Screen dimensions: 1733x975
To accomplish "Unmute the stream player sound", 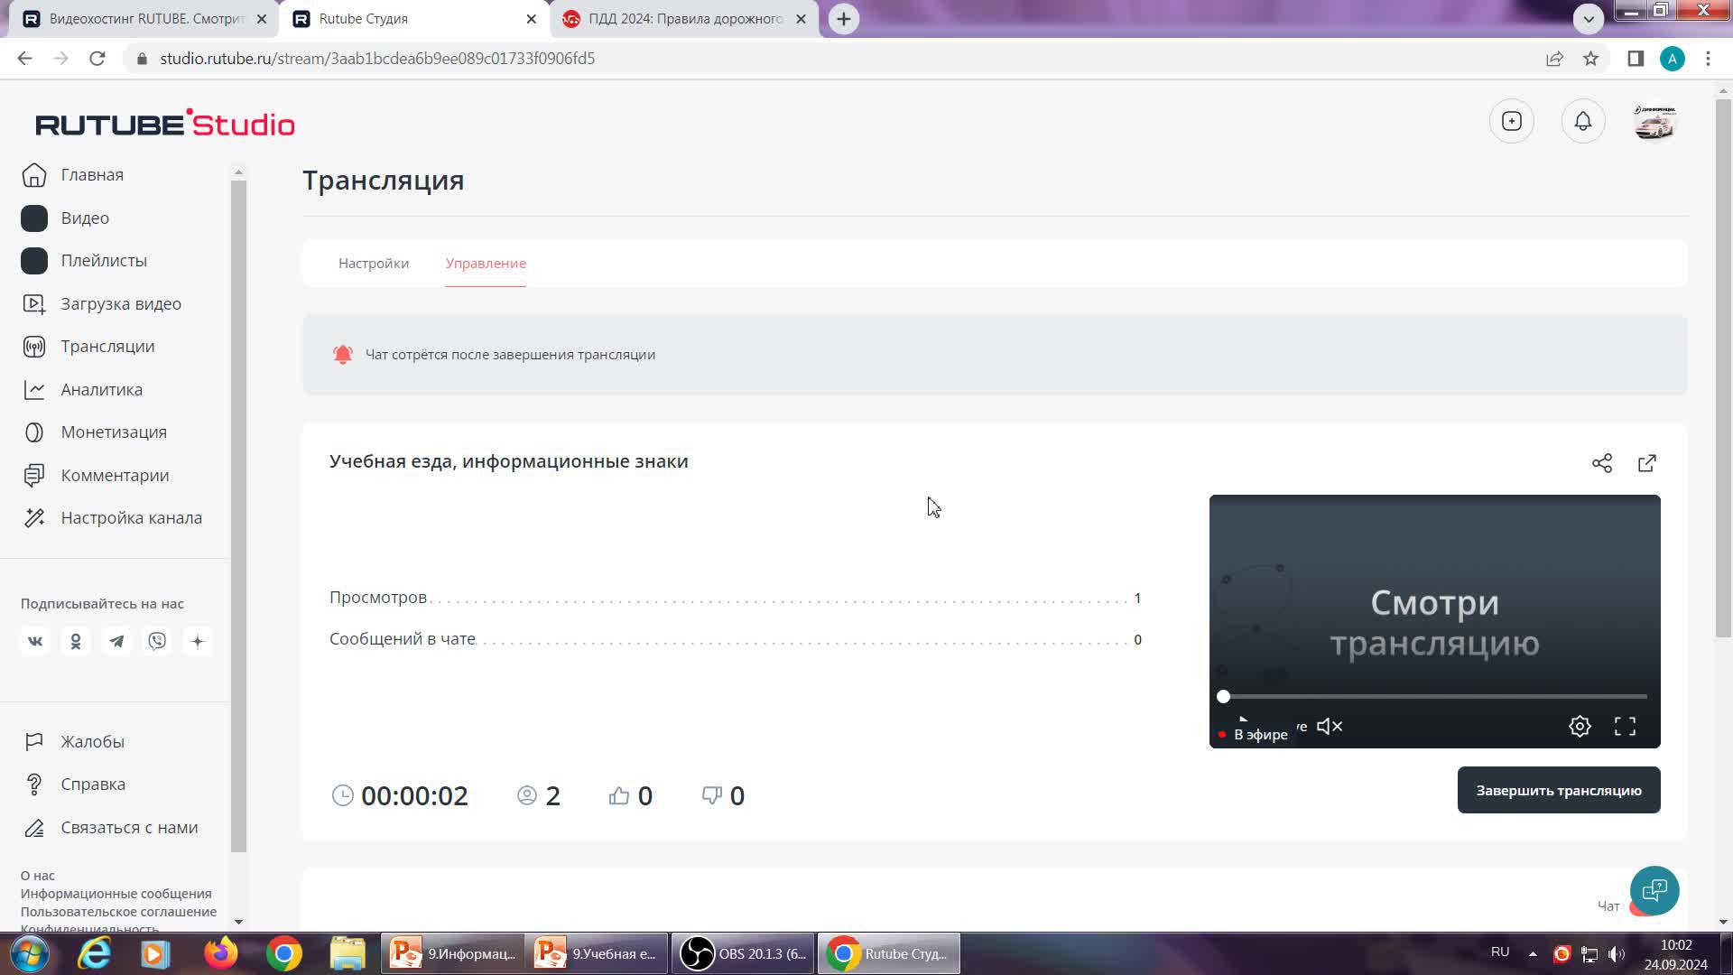I will click(x=1330, y=726).
